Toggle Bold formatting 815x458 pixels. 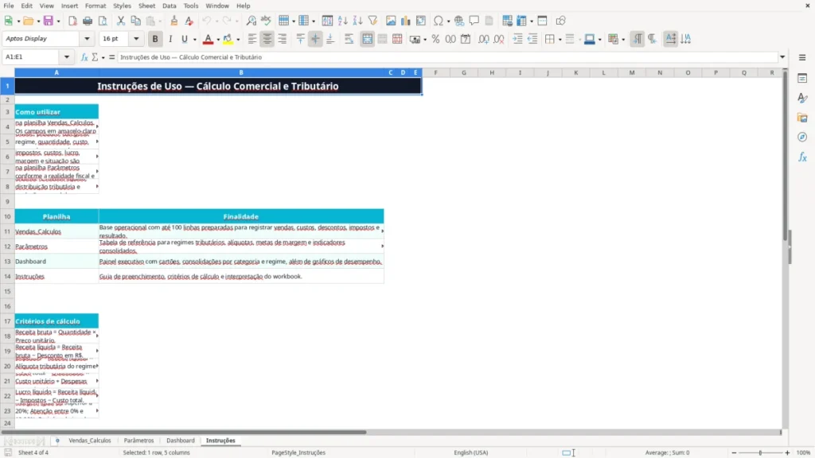point(155,39)
